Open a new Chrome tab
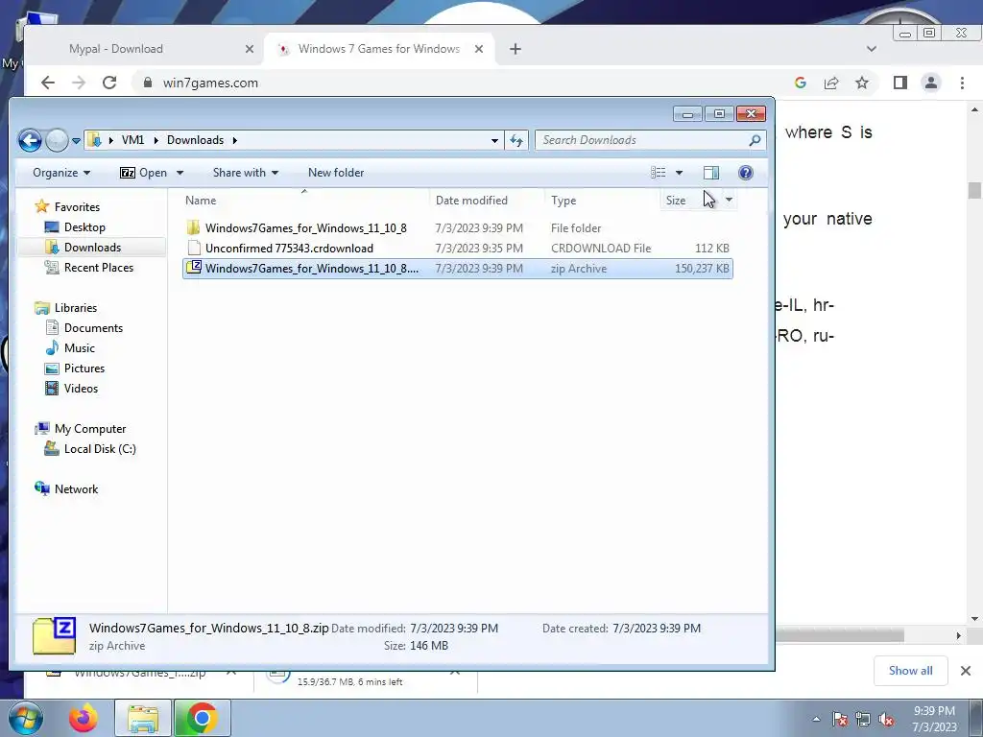 515,49
